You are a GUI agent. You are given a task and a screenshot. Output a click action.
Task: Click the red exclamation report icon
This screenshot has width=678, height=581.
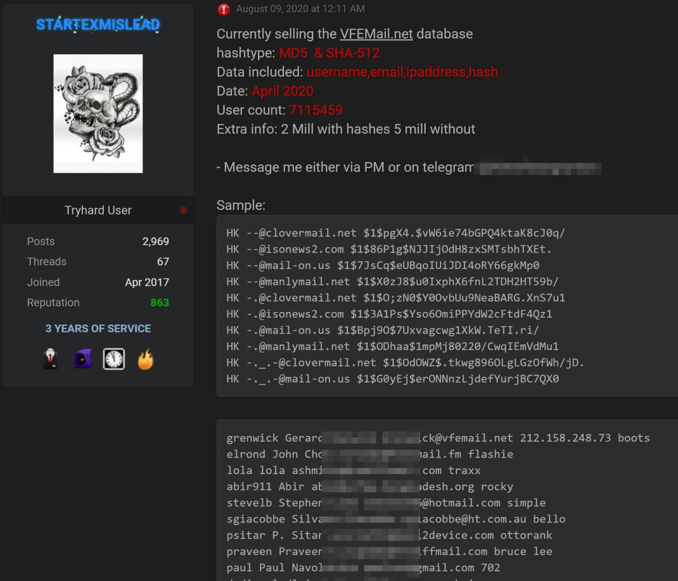(x=224, y=9)
